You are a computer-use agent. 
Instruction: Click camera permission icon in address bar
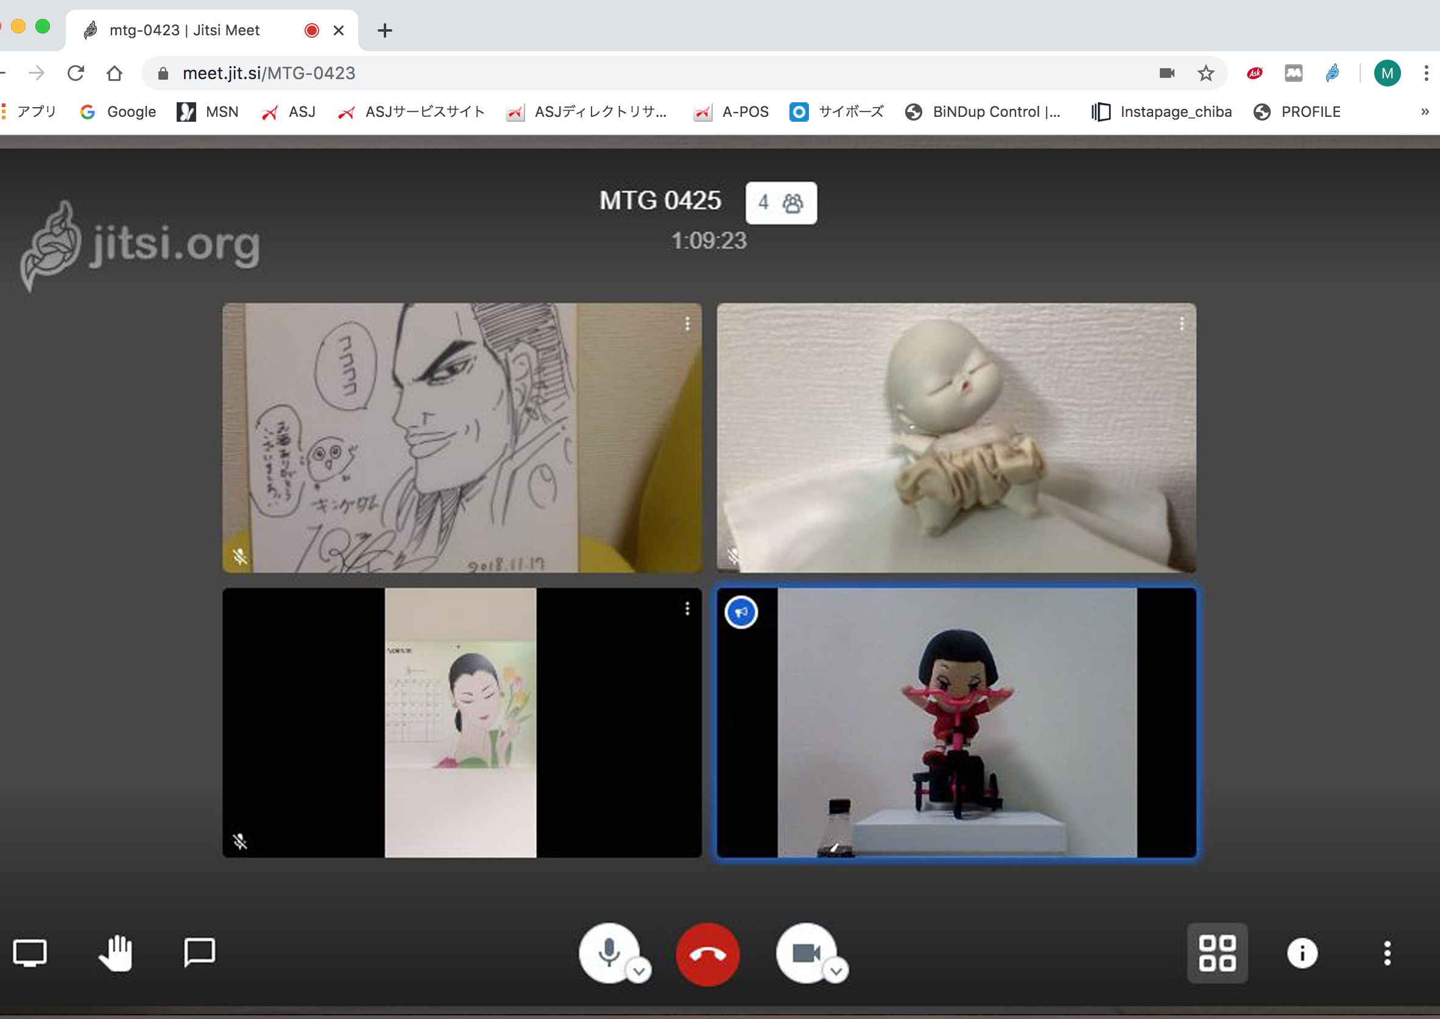[x=1167, y=74]
